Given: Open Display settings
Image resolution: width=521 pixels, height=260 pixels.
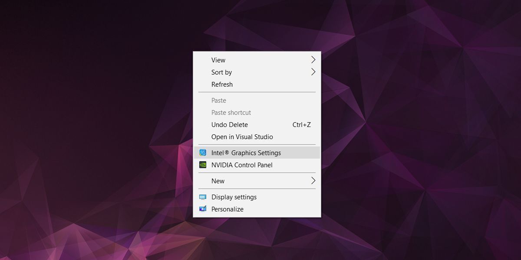Looking at the screenshot, I should 233,197.
